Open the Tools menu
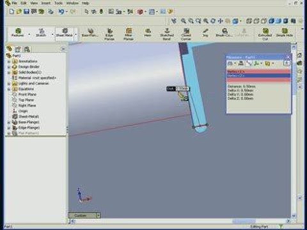Image resolution: width=307 pixels, height=230 pixels. [58, 3]
